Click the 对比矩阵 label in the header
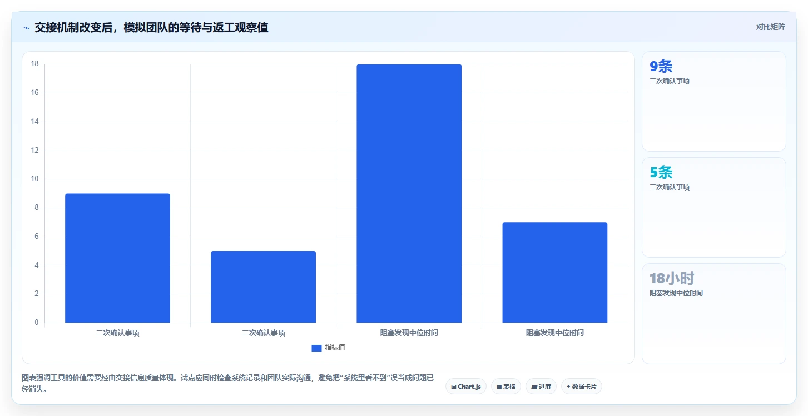808x416 pixels. pyautogui.click(x=770, y=27)
